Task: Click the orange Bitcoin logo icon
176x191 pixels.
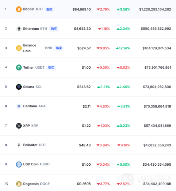Action: click(19, 10)
